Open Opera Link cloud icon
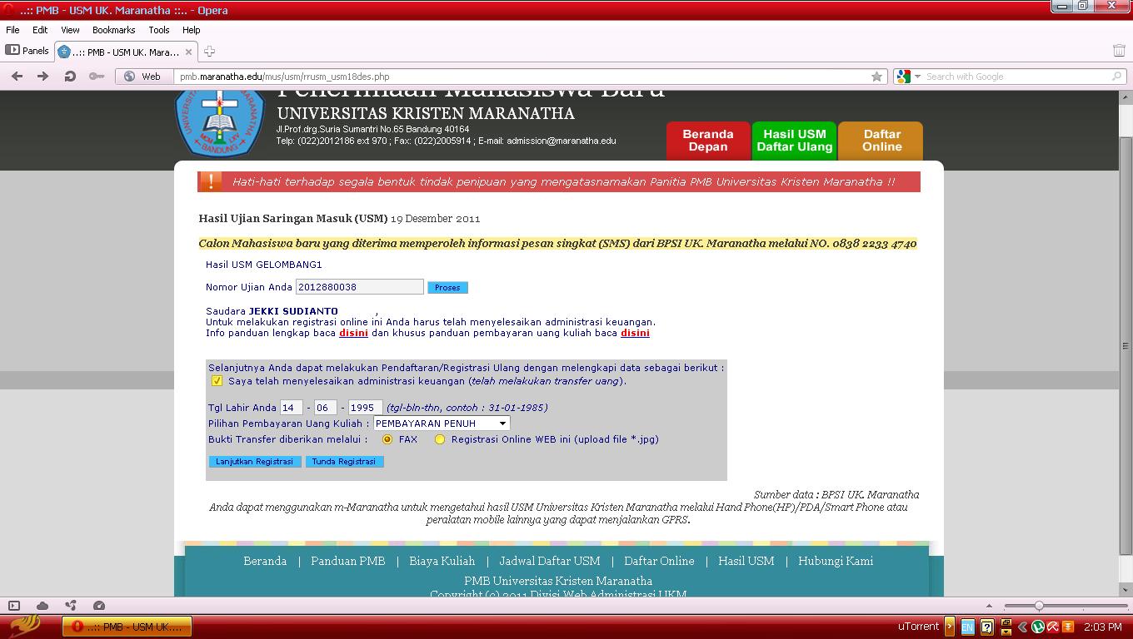Viewport: 1133px width, 639px height. click(42, 606)
